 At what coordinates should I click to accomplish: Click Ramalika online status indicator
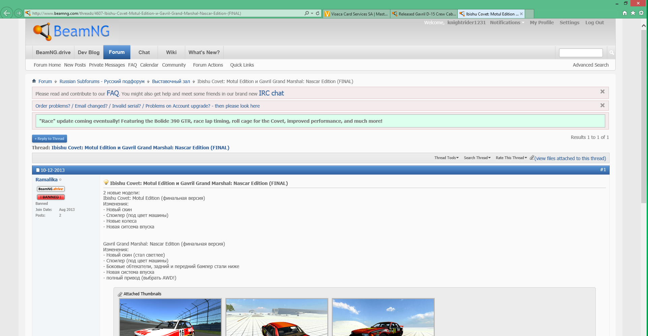coord(60,180)
